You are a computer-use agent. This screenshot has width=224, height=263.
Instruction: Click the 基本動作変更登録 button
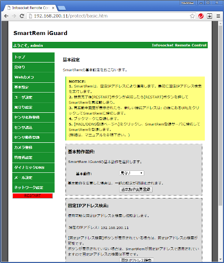pos(136,190)
